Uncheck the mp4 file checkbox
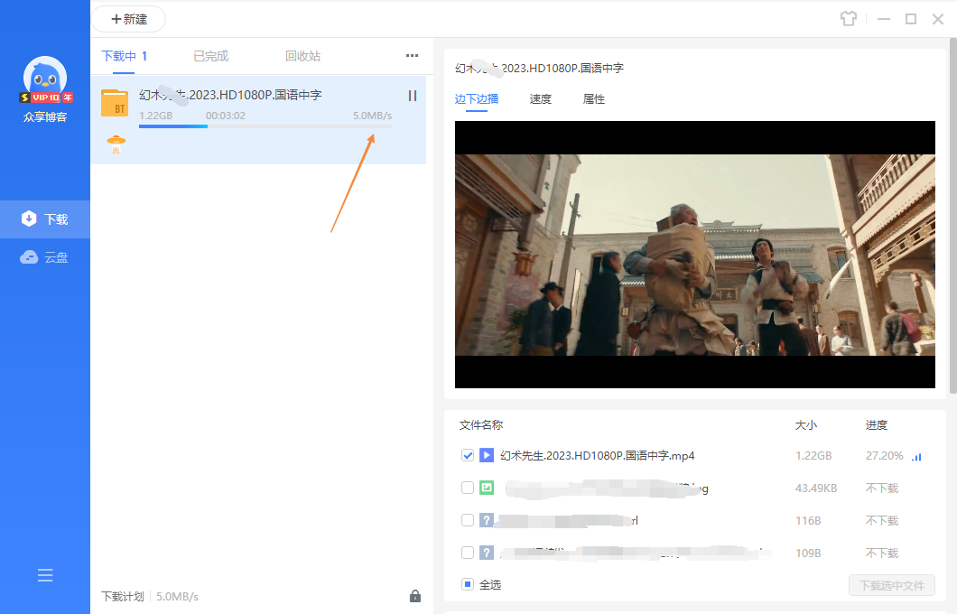957x614 pixels. click(468, 455)
